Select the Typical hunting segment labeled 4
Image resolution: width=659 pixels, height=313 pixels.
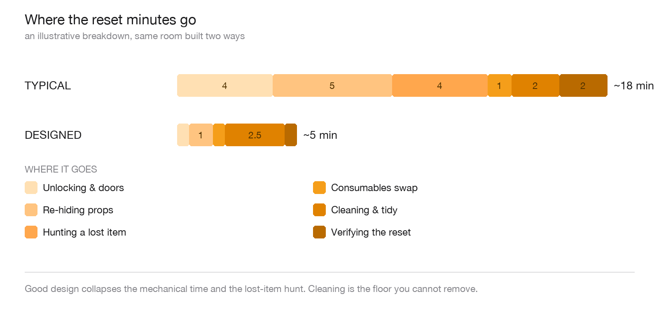440,86
